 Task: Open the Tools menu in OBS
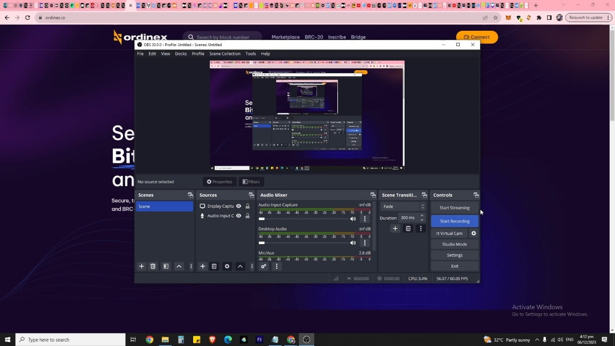pyautogui.click(x=250, y=54)
